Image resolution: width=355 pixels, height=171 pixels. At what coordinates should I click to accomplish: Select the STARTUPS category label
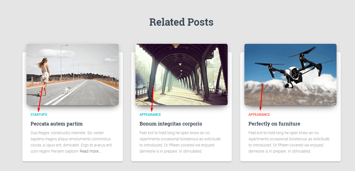(x=39, y=115)
